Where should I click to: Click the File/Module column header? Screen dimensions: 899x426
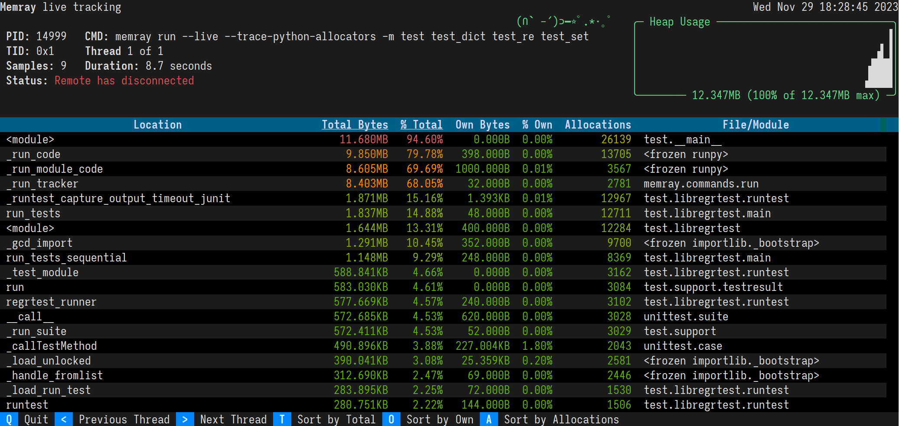tap(756, 125)
